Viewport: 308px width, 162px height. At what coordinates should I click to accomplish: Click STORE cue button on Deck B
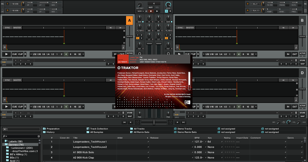coord(302,60)
